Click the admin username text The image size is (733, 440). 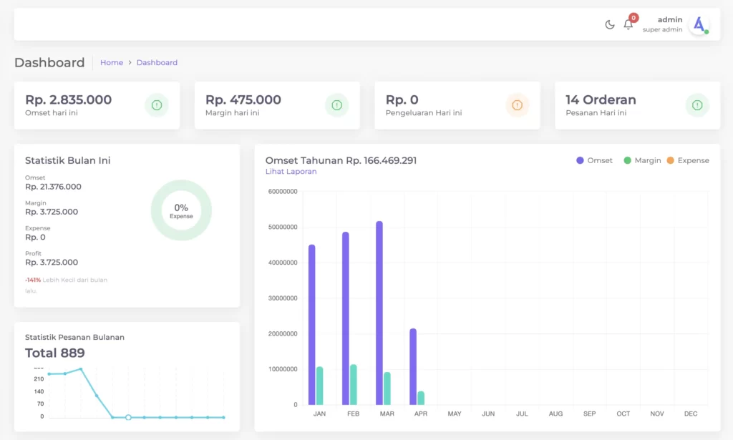(x=669, y=20)
